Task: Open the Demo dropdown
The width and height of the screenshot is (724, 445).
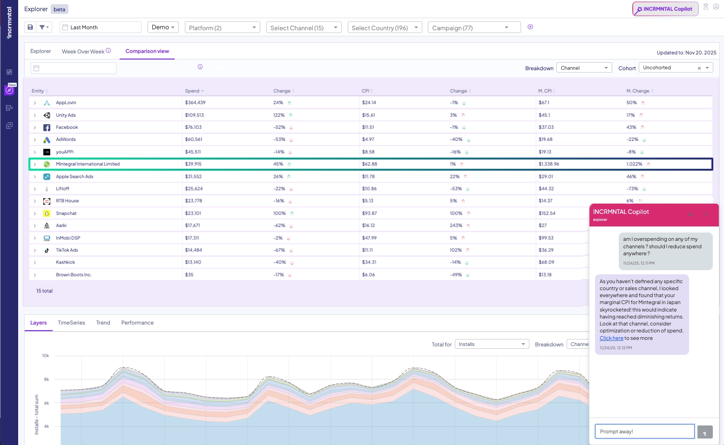Action: tap(162, 27)
